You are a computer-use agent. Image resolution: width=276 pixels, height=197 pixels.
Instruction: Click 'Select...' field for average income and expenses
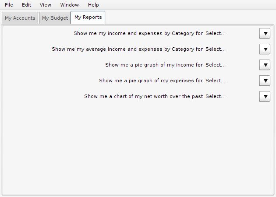pyautogui.click(x=216, y=49)
